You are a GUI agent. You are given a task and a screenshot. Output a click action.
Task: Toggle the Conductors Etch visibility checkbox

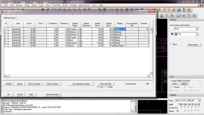pyautogui.click(x=186, y=107)
